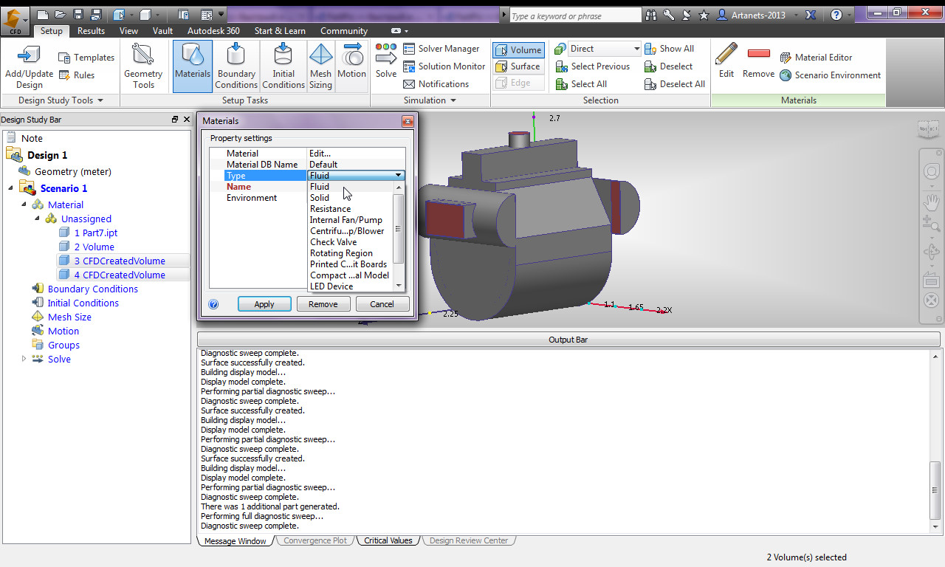Screen dimensions: 945x567
Task: Click Cancel in the Materials dialog
Action: point(382,304)
